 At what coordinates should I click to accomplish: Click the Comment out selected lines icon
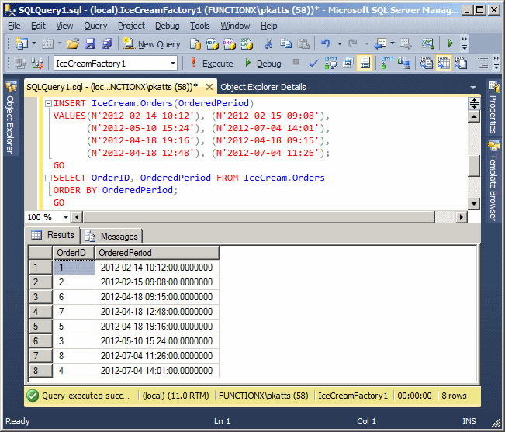pos(483,63)
